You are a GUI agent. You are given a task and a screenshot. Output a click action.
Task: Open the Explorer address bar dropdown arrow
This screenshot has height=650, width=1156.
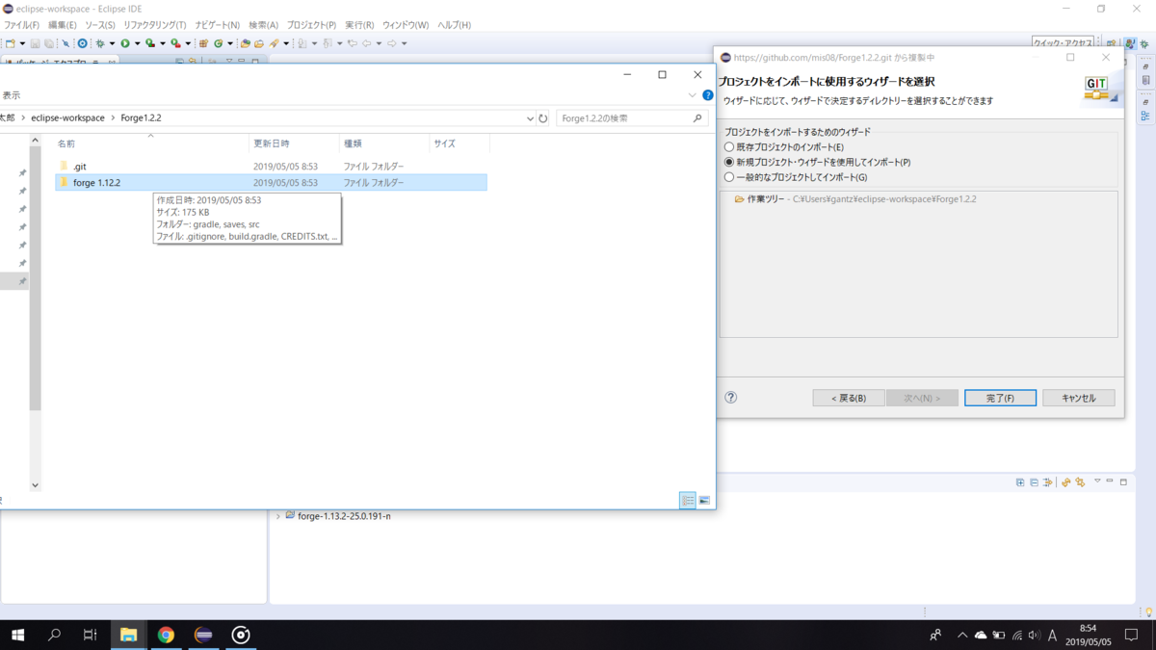tap(529, 117)
